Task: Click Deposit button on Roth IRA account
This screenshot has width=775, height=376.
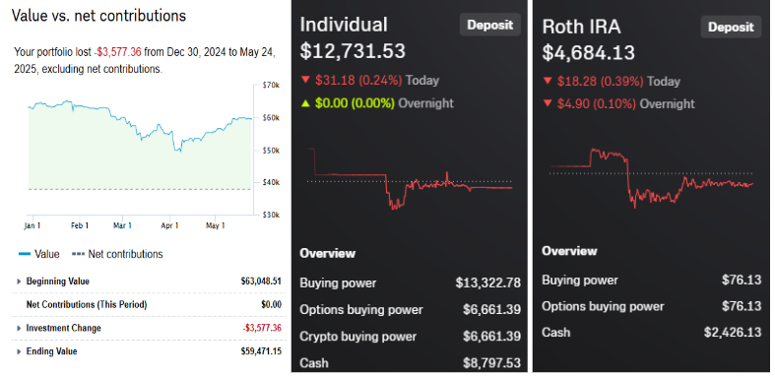Action: [731, 27]
